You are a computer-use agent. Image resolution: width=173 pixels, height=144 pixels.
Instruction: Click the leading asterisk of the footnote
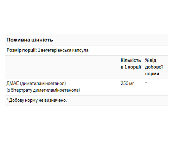(7, 100)
